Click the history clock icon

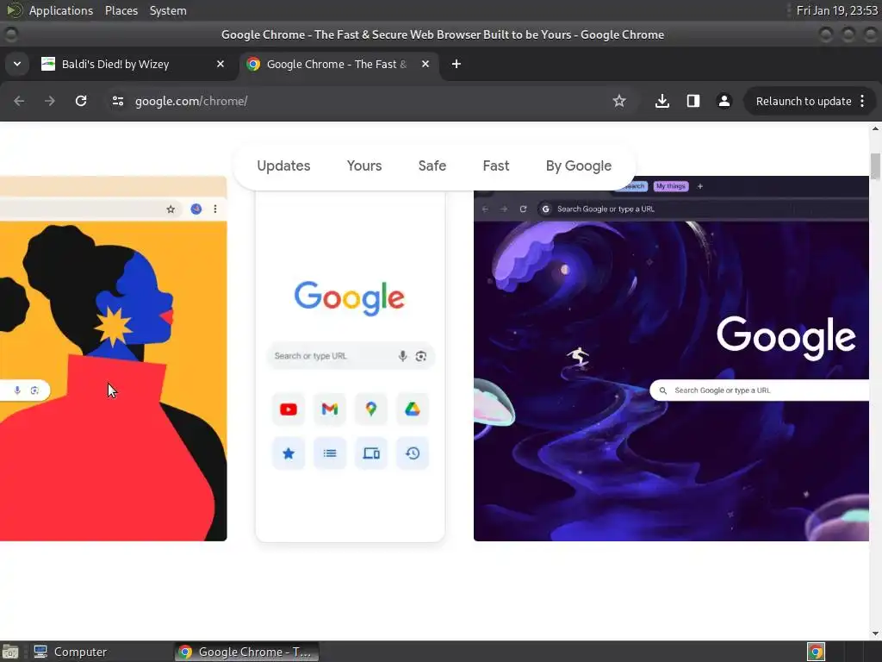(x=413, y=453)
